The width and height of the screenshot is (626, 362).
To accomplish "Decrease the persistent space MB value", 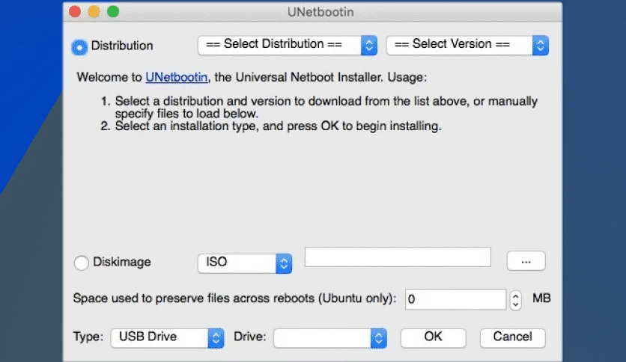I will (515, 304).
